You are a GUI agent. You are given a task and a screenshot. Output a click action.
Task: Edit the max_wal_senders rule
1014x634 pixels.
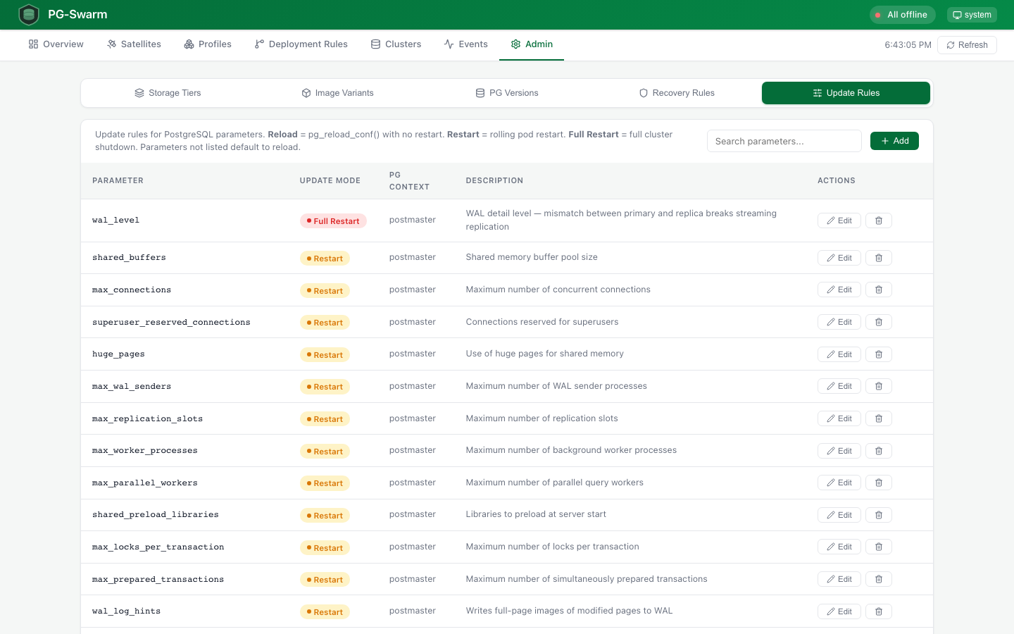pyautogui.click(x=839, y=386)
